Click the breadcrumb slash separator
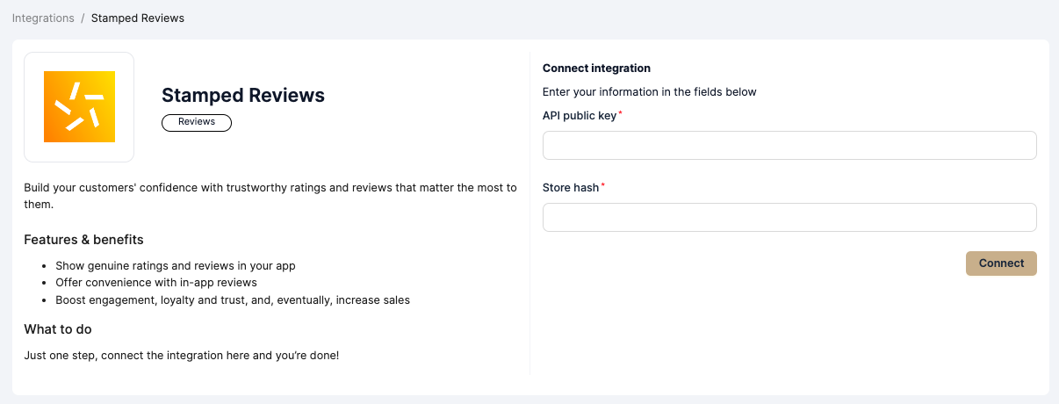The image size is (1059, 404). 83,18
